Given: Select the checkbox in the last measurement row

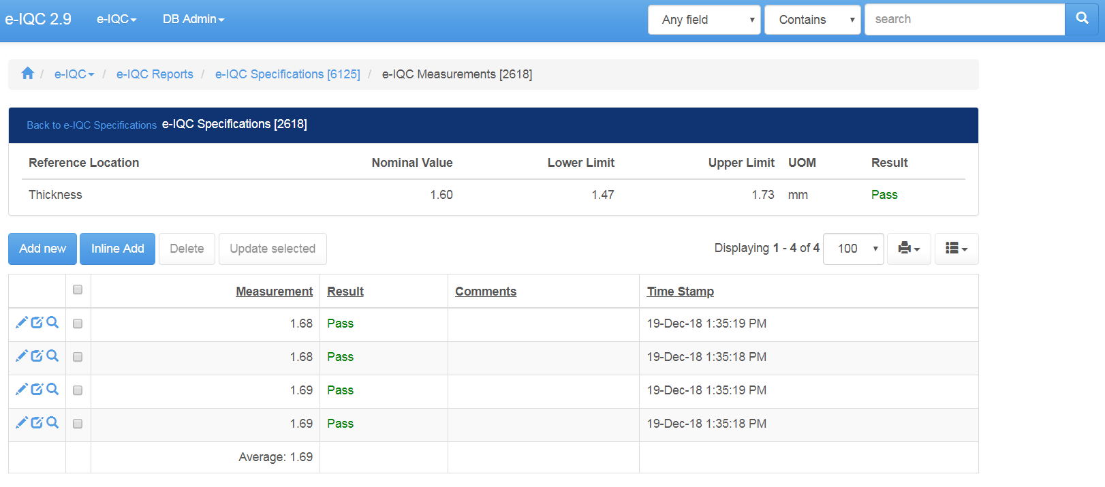Looking at the screenshot, I should click(x=78, y=424).
